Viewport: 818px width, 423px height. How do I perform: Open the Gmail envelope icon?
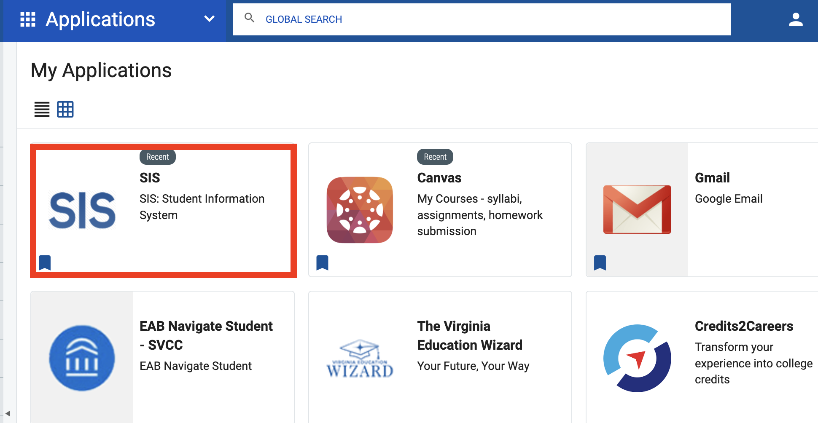pos(637,209)
